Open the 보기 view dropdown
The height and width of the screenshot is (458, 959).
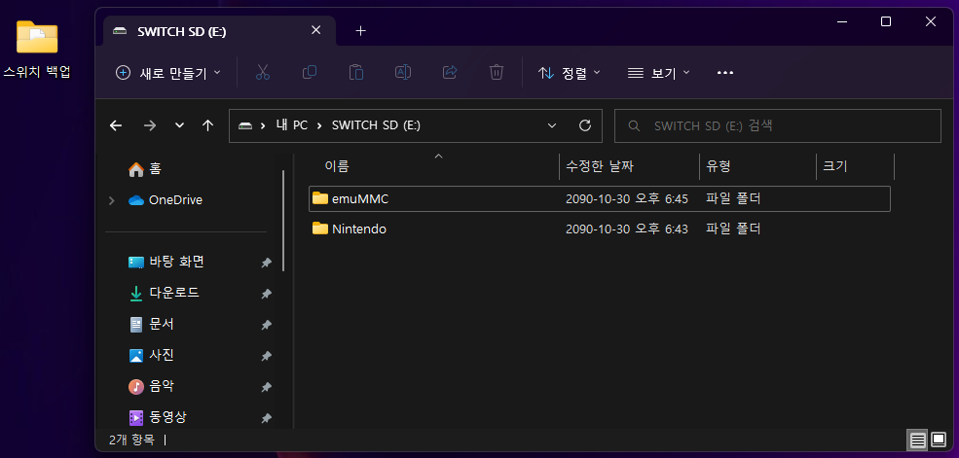pos(659,73)
